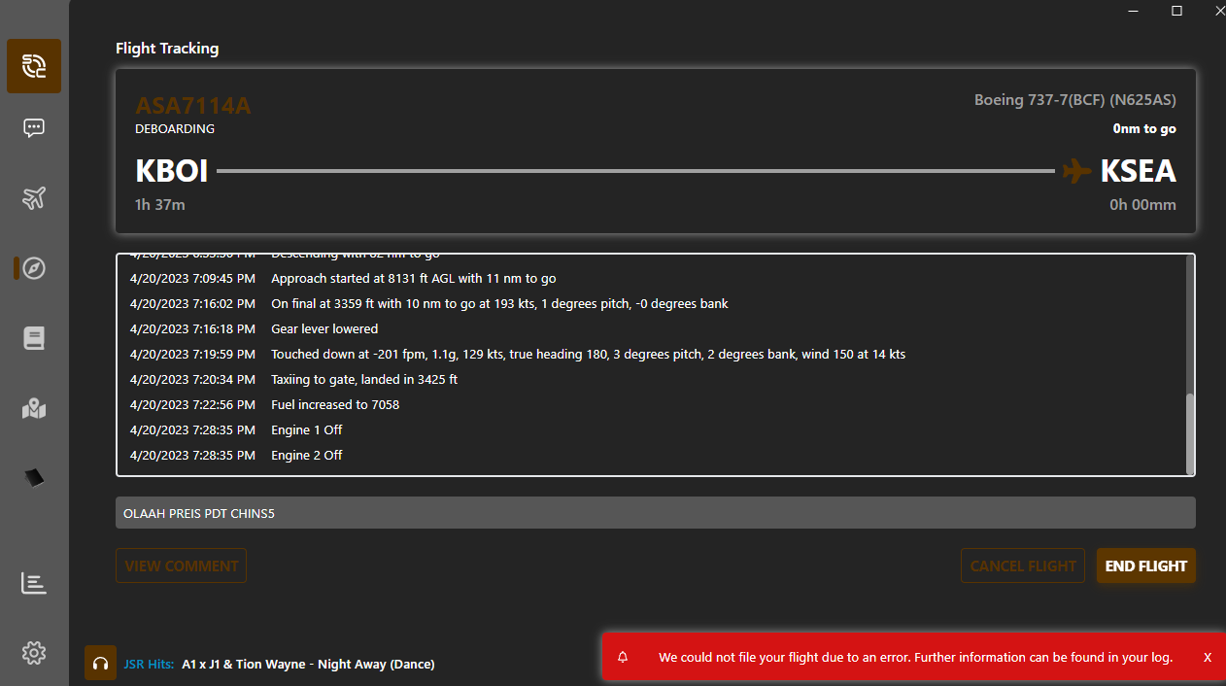
Task: Click the headphones audio icon
Action: pyautogui.click(x=100, y=663)
